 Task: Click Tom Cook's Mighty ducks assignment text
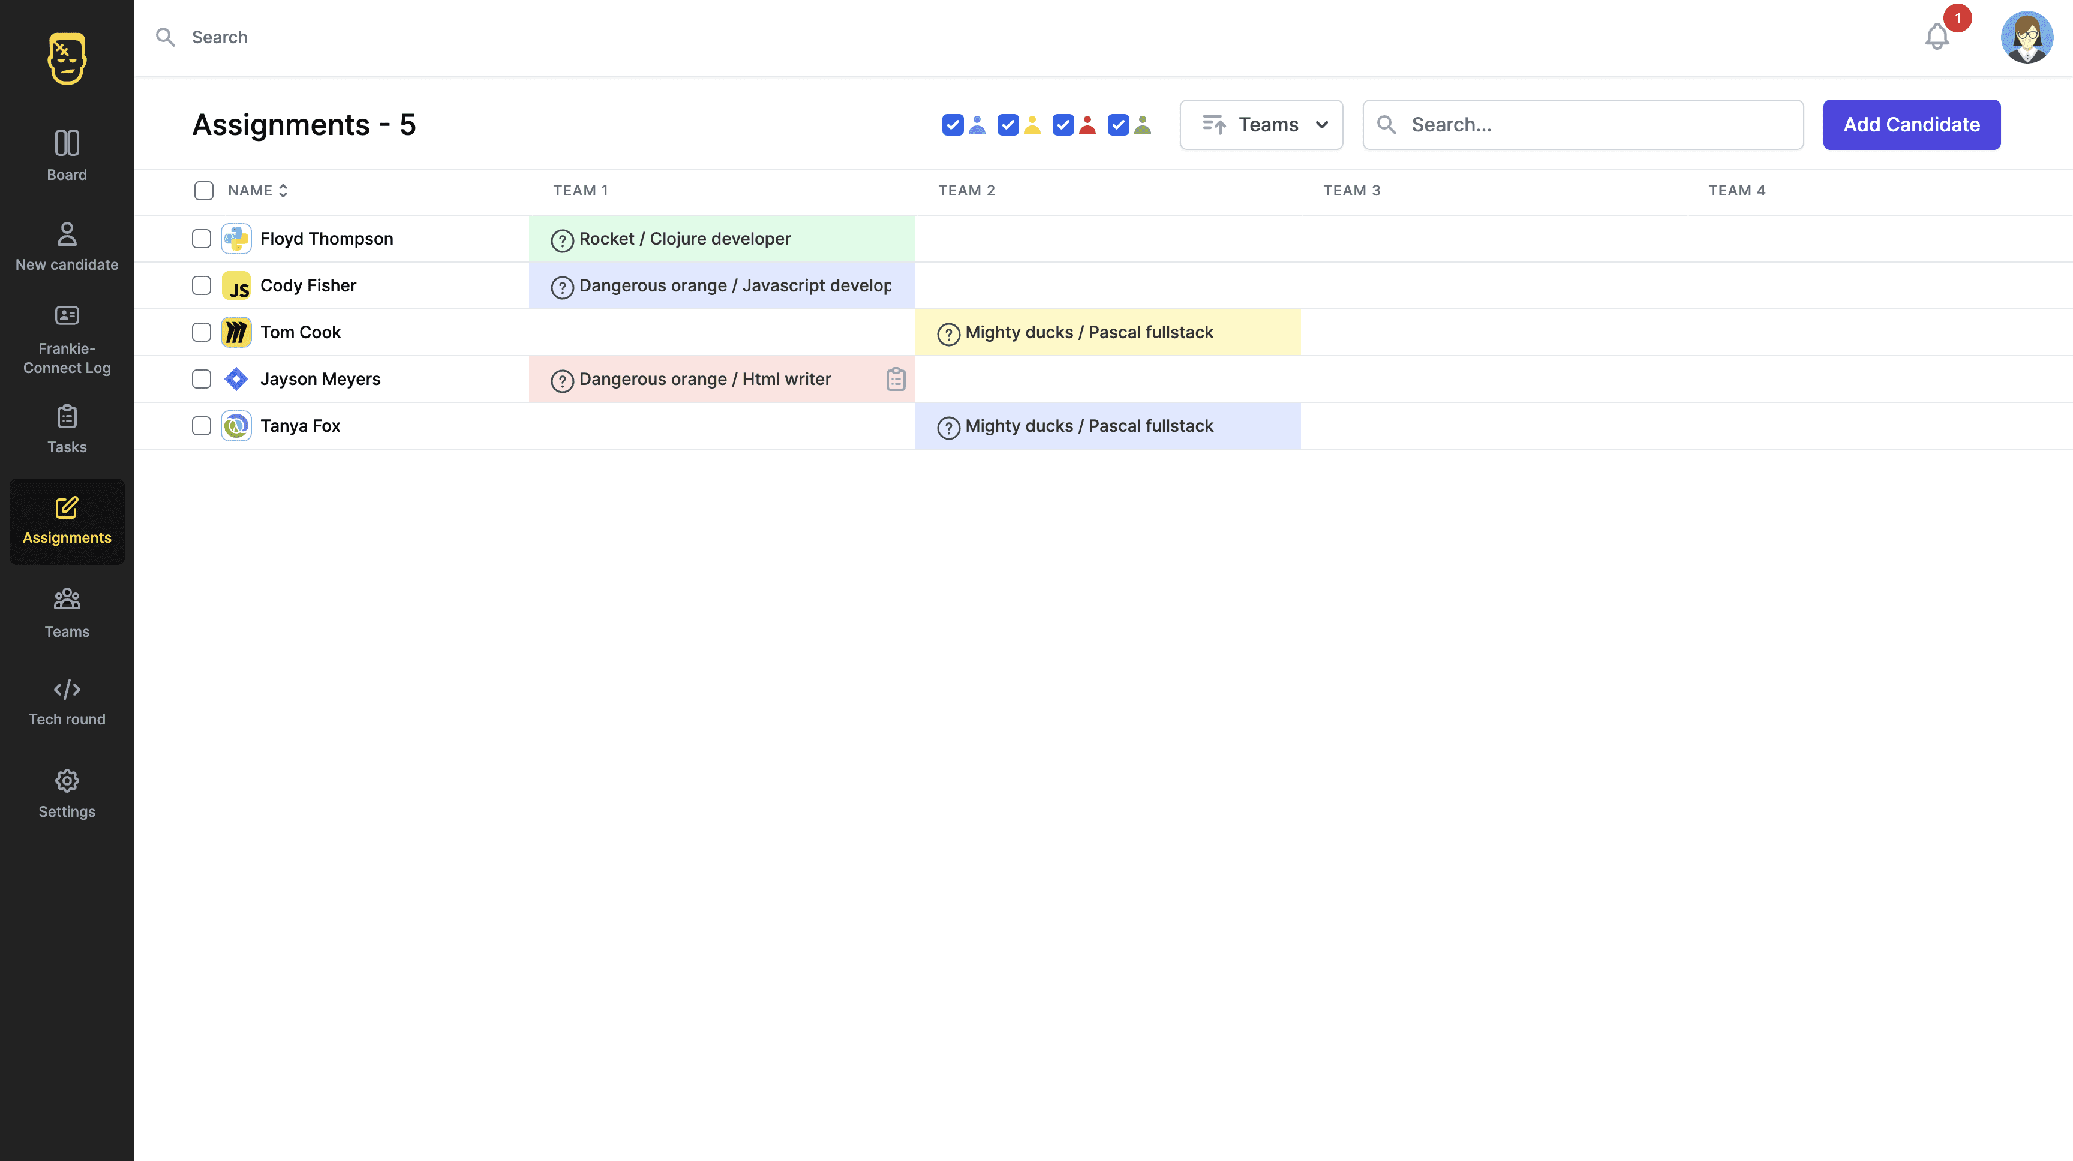1090,332
